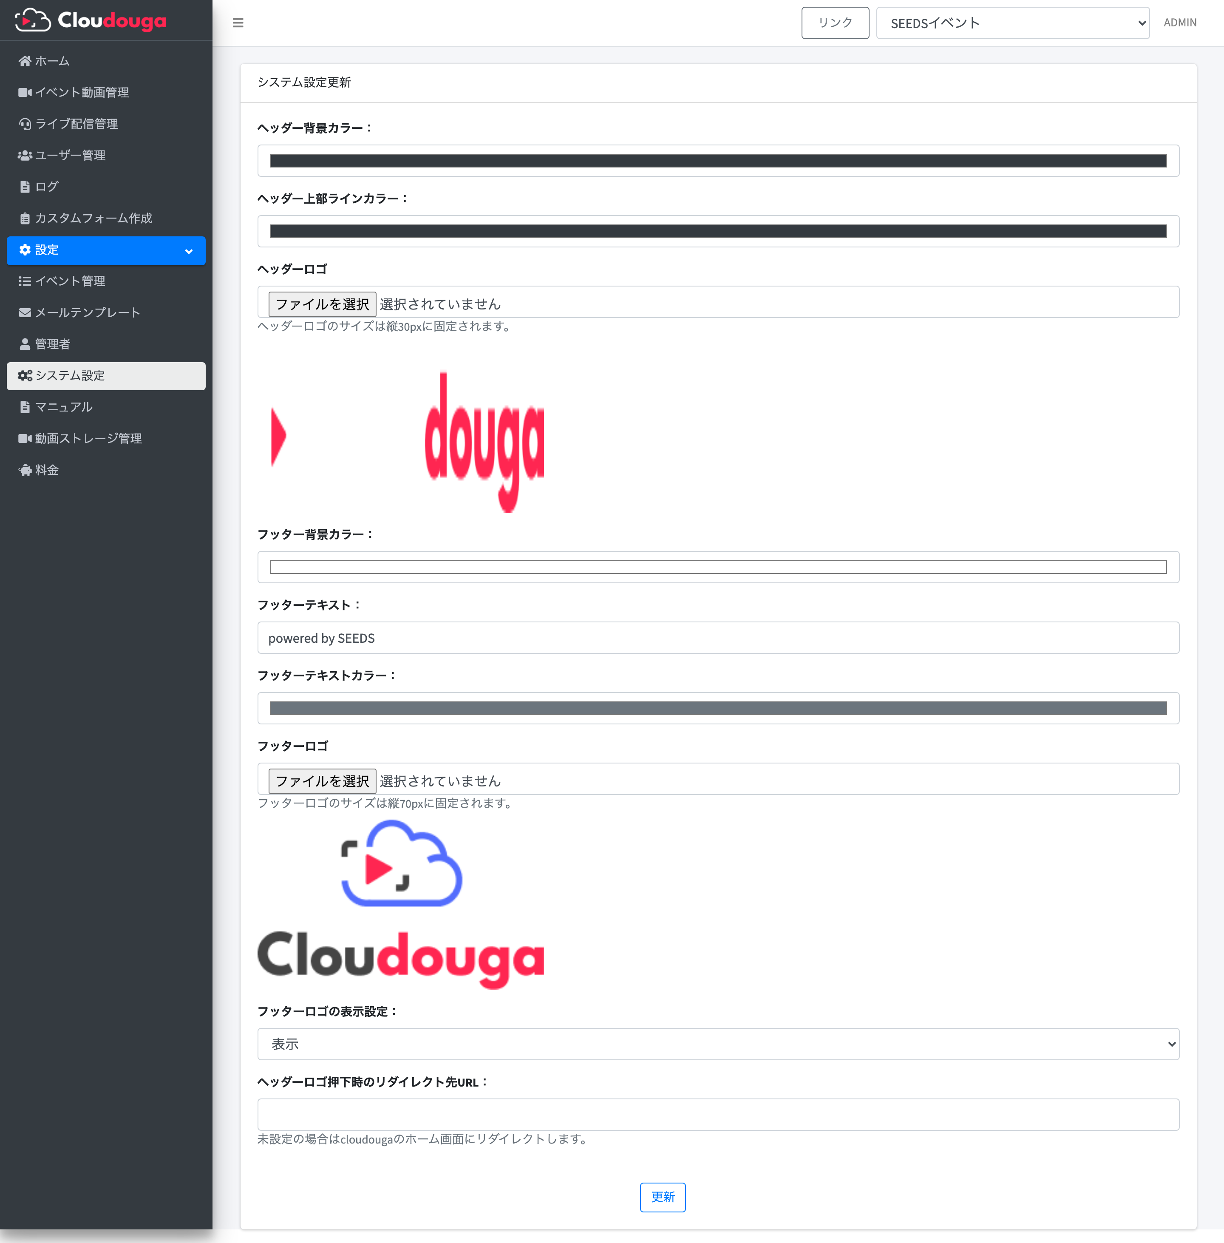Click the gears icon beside システム設定

coord(24,375)
